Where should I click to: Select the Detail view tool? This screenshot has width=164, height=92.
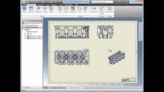(51, 10)
